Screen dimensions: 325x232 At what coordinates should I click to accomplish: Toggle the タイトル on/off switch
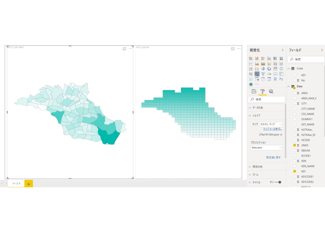click(278, 182)
